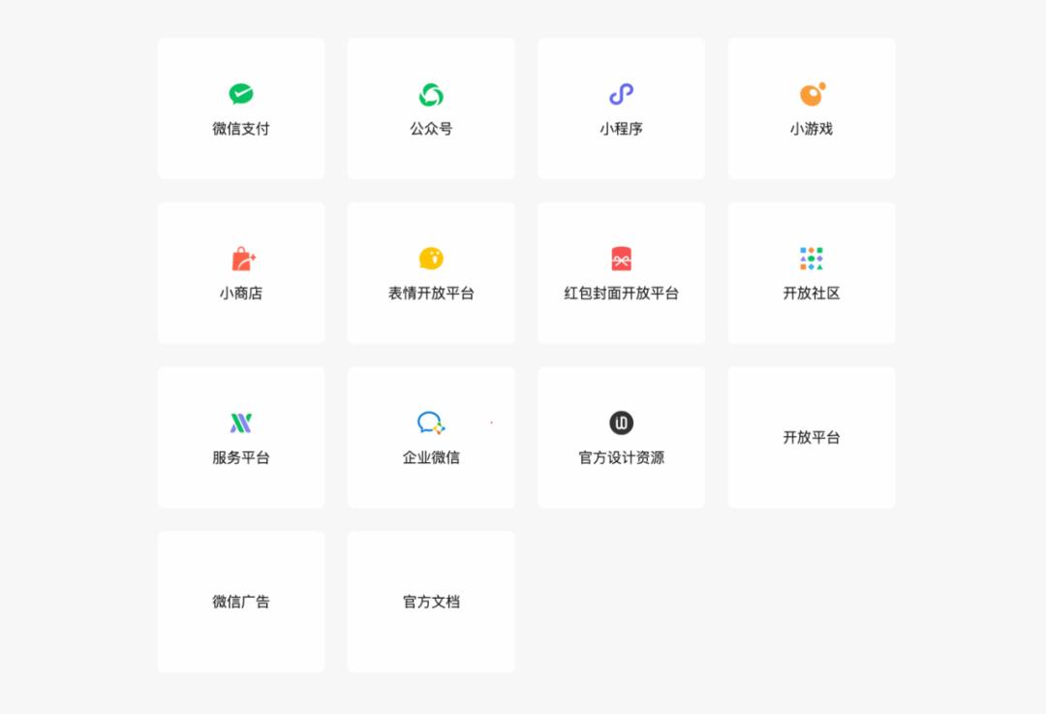Screen dimensions: 1046x714
Task: Click the 公众号 card
Action: click(x=430, y=108)
